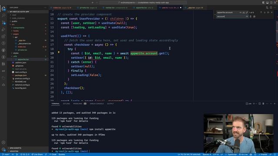Kill the terminal with the trash icon
This screenshot has width=278, height=156.
point(263,104)
